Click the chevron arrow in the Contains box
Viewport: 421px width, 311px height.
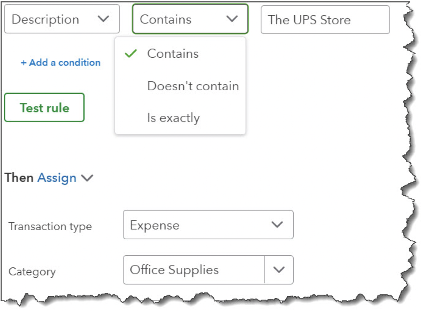(232, 19)
